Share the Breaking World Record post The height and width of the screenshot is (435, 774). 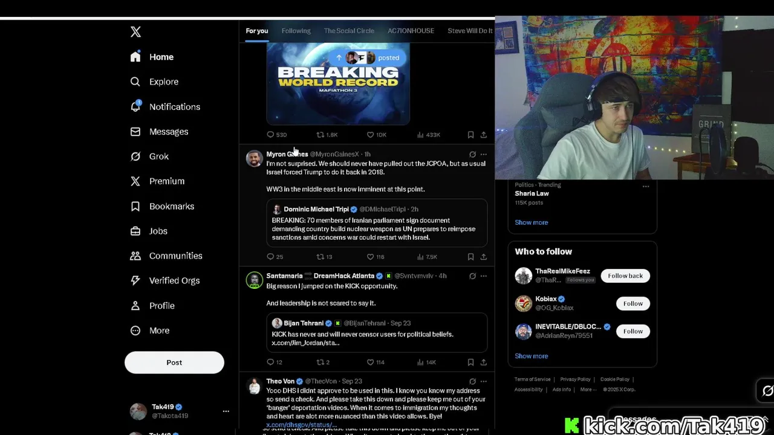tap(483, 135)
